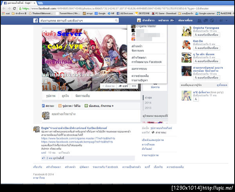
Task: Click the browser address bar URL
Action: 116,9
